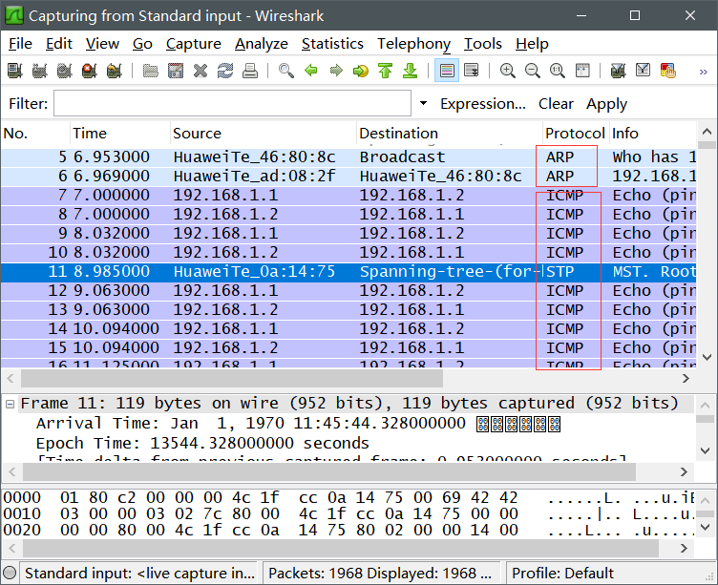Close this capture file icon
Viewport: 718px width, 585px height.
pos(201,71)
